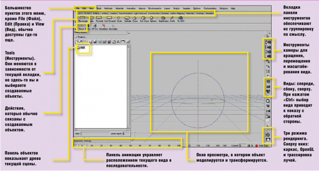Open the Methods menu
Viewport: 319px width, 171px height.
(x=108, y=8)
